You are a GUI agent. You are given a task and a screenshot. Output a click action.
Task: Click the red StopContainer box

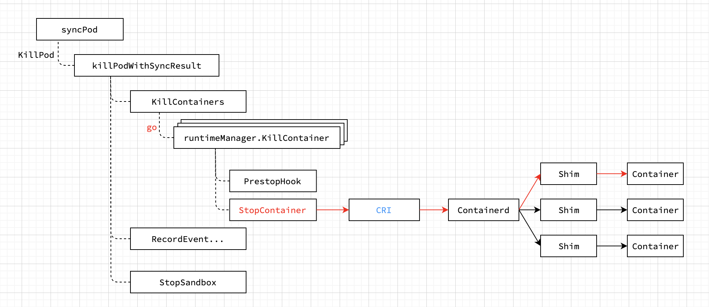click(x=273, y=210)
